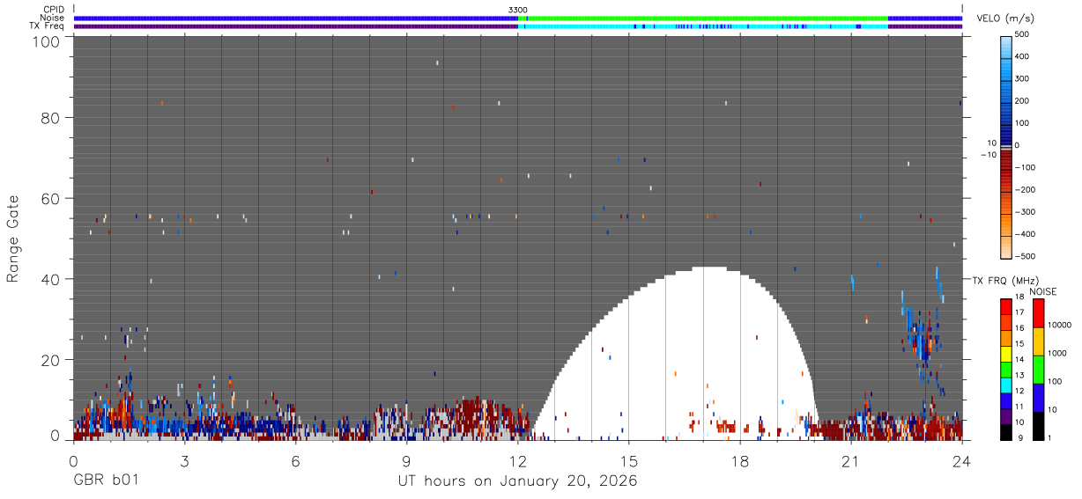Click the 60 tick on Range Gate axis
Screen dimensions: 1082x499
(52, 198)
